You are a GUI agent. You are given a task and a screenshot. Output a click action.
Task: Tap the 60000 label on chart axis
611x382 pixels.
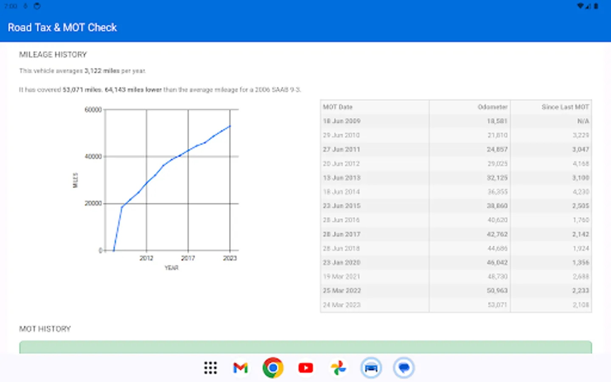click(x=93, y=110)
